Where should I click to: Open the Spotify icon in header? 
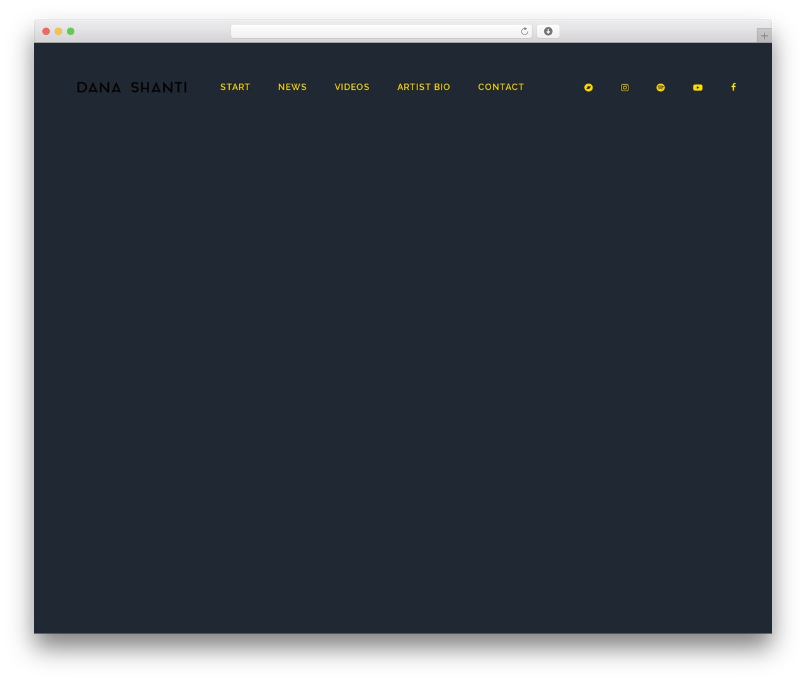coord(661,87)
